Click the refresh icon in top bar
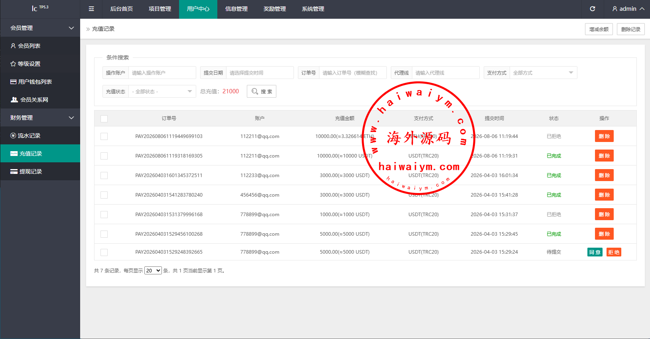Image resolution: width=650 pixels, height=339 pixels. (593, 9)
